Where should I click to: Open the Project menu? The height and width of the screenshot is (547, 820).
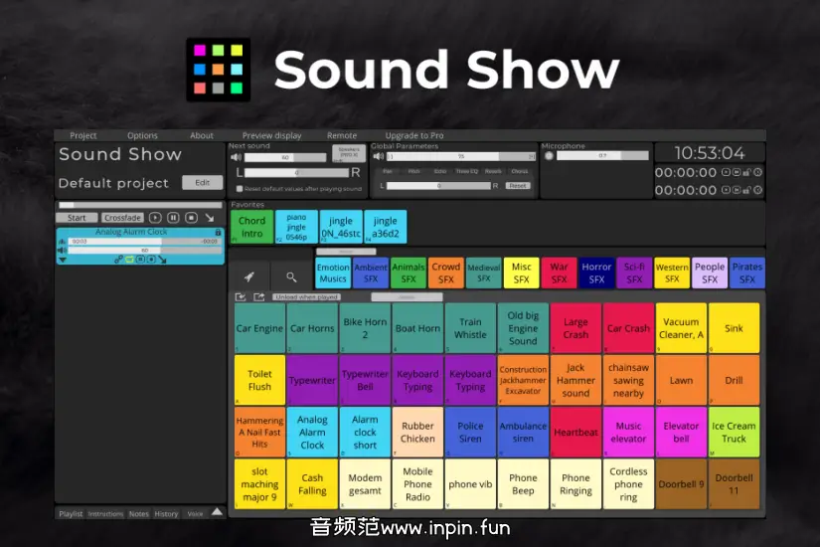83,135
